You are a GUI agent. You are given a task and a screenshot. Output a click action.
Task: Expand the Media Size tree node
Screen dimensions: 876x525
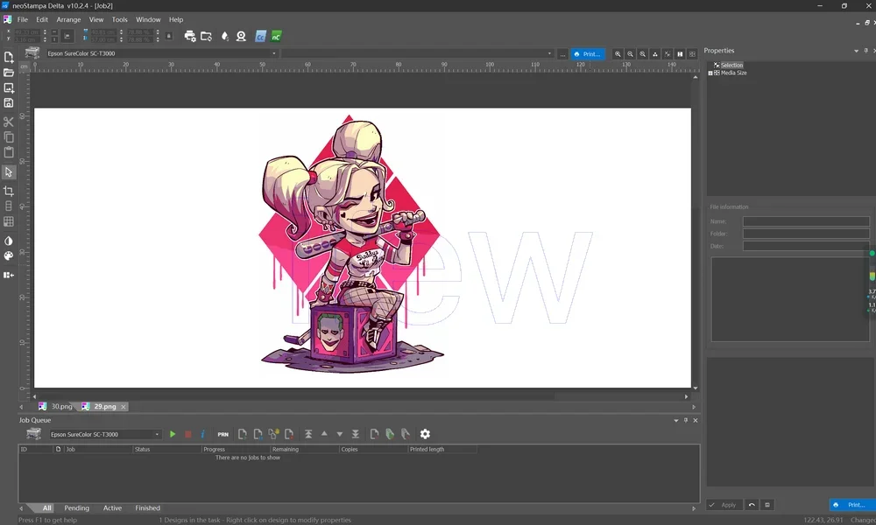pyautogui.click(x=710, y=73)
